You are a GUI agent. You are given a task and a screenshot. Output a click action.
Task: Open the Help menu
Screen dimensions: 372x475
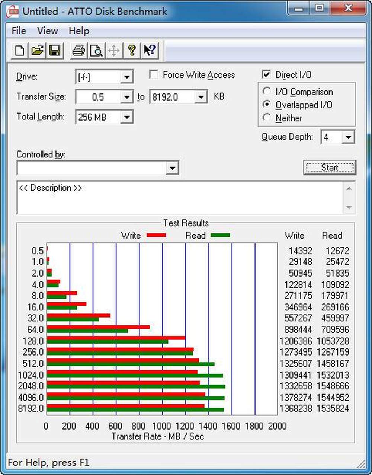point(79,31)
